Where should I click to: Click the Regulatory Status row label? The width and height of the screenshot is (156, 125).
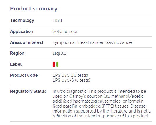28,91
